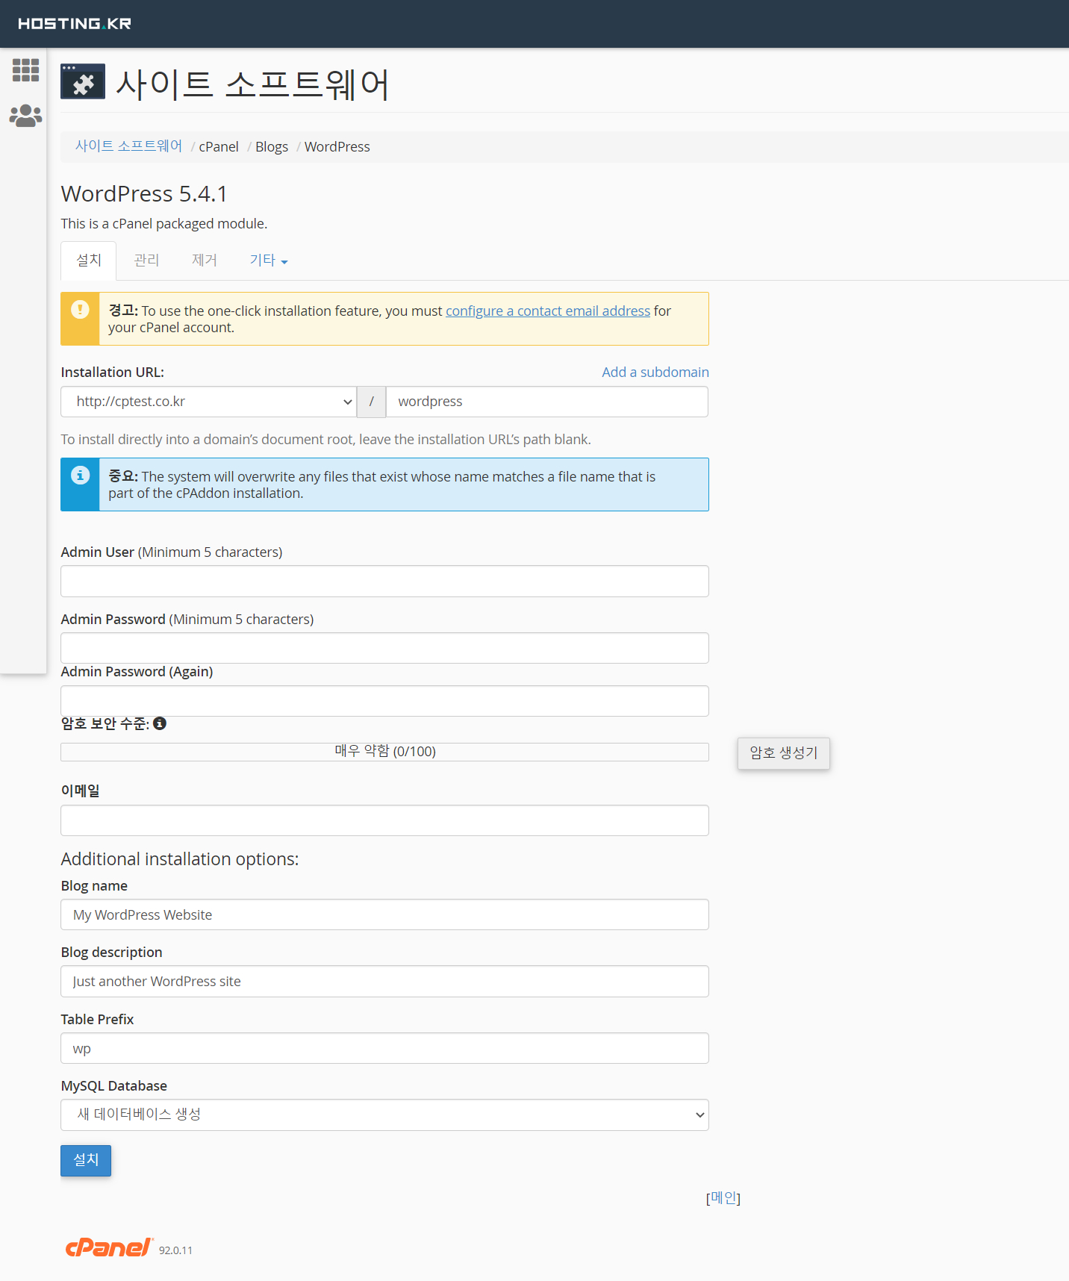Click the 암호 생성기 button
Screen dimensions: 1069x1281
coord(784,753)
